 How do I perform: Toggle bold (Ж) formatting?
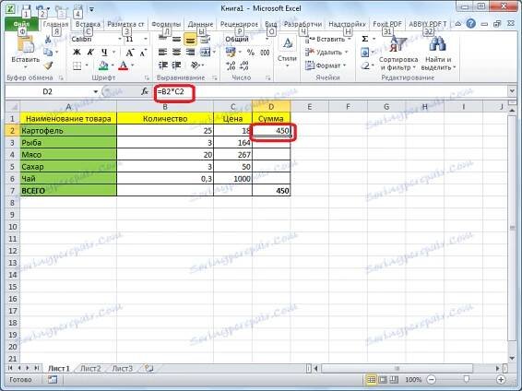click(x=77, y=53)
